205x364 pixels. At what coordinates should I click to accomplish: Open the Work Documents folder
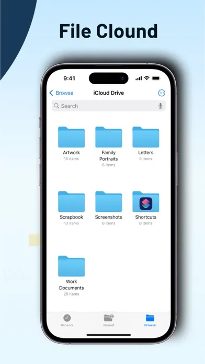pyautogui.click(x=71, y=266)
